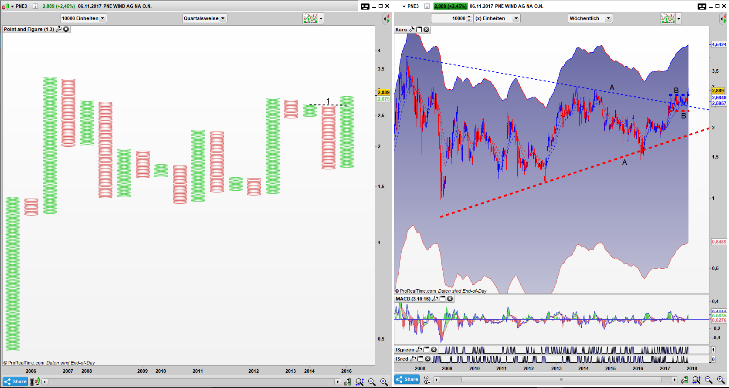Open info icon beside PNE3 in left window
Image resolution: width=729 pixels, height=388 pixels.
pyautogui.click(x=35, y=6)
